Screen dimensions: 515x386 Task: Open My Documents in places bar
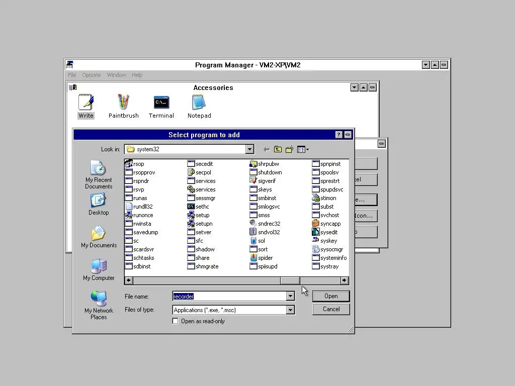pos(99,237)
